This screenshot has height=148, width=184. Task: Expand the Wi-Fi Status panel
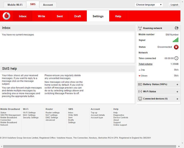177,92
